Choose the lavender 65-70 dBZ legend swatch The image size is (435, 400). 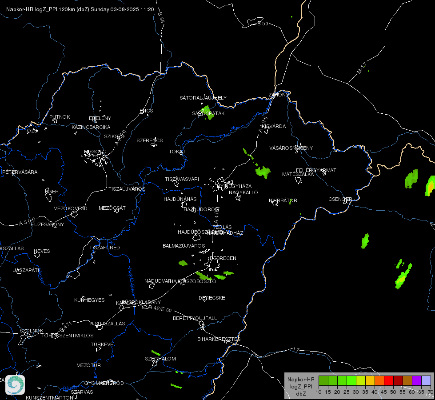[x=426, y=380]
